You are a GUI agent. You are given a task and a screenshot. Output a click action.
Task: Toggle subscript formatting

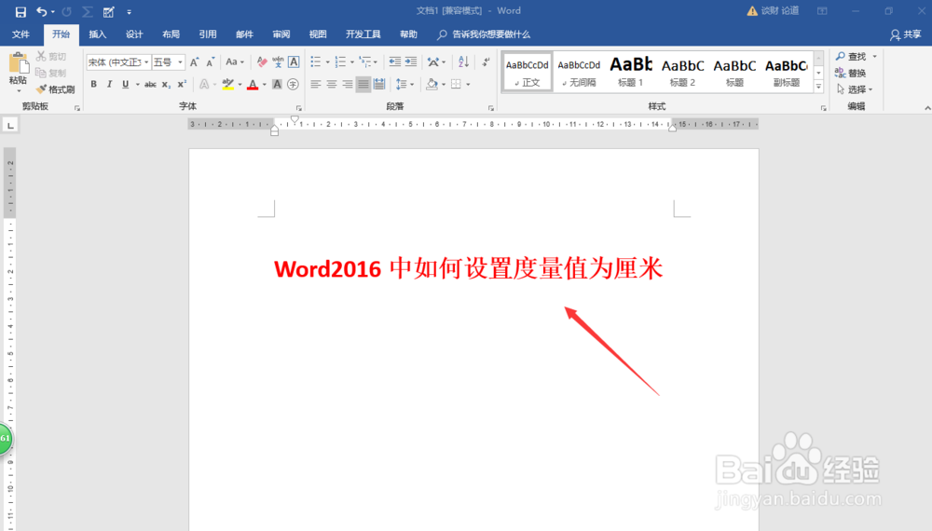pyautogui.click(x=167, y=85)
